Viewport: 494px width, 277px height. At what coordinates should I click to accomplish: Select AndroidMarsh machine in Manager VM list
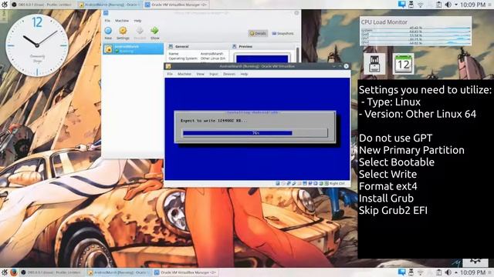[134, 48]
